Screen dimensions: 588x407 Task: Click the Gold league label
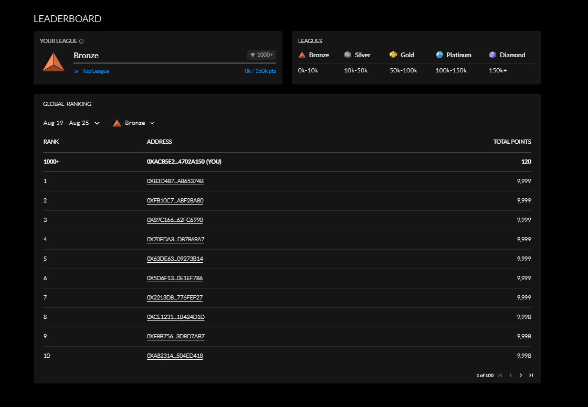click(x=407, y=55)
